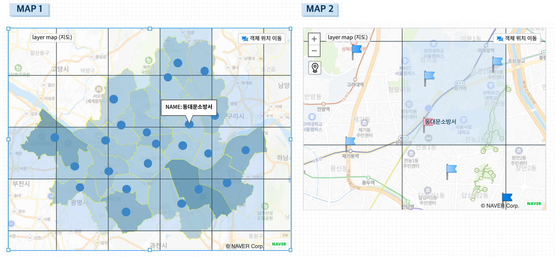Image resolution: width=555 pixels, height=257 pixels.
Task: Click the 객체 위치 이동 button in MAP 1
Action: click(262, 38)
